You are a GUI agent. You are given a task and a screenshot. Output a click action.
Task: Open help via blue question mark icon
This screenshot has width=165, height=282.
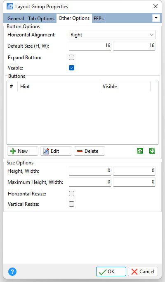coord(12,271)
